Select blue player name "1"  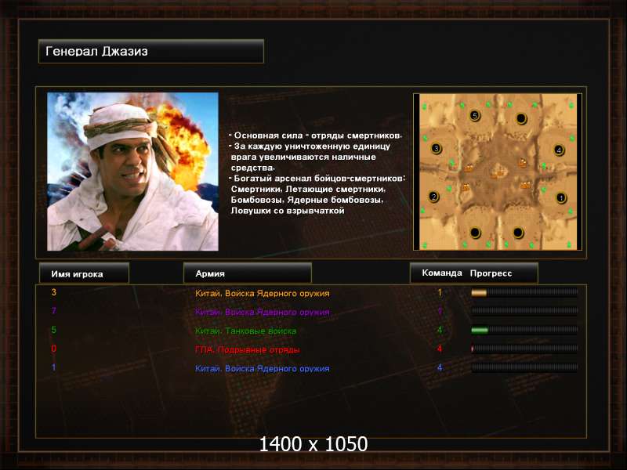point(54,367)
